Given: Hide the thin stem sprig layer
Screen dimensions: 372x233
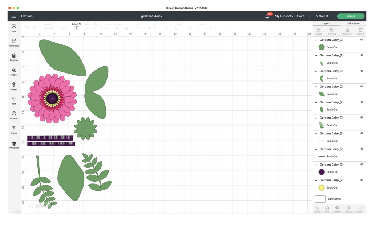Looking at the screenshot, I should pos(362,55).
